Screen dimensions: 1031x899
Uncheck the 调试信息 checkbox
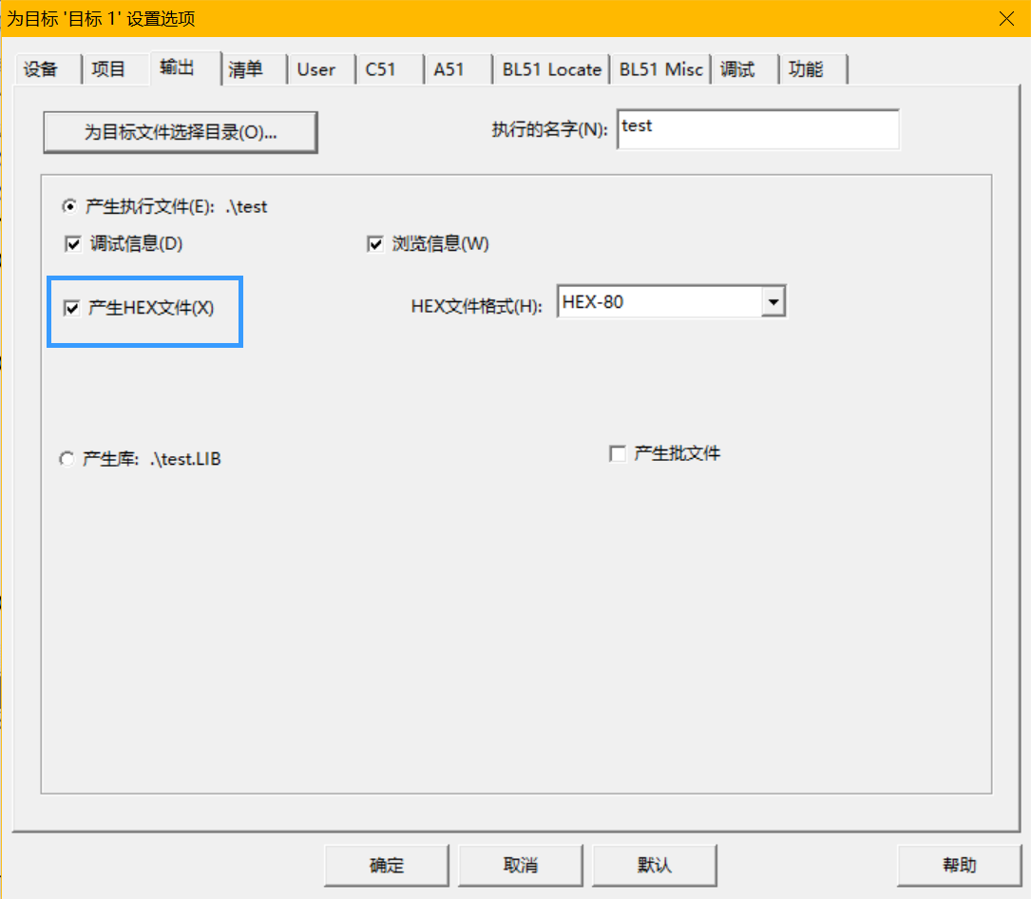click(x=73, y=244)
